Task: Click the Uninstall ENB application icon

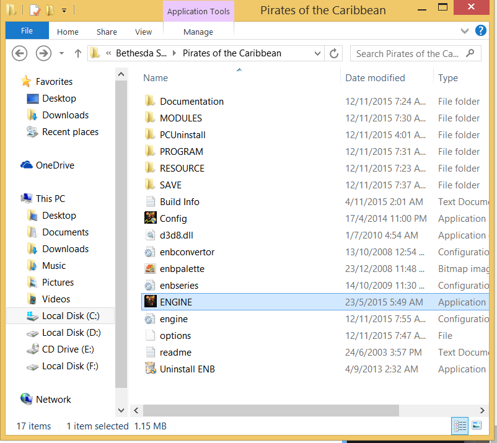Action: (150, 369)
